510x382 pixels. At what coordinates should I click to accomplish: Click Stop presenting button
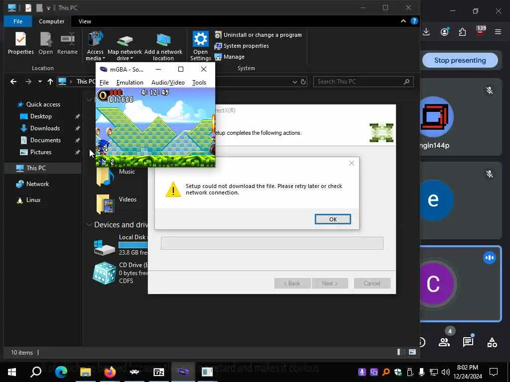click(x=460, y=60)
